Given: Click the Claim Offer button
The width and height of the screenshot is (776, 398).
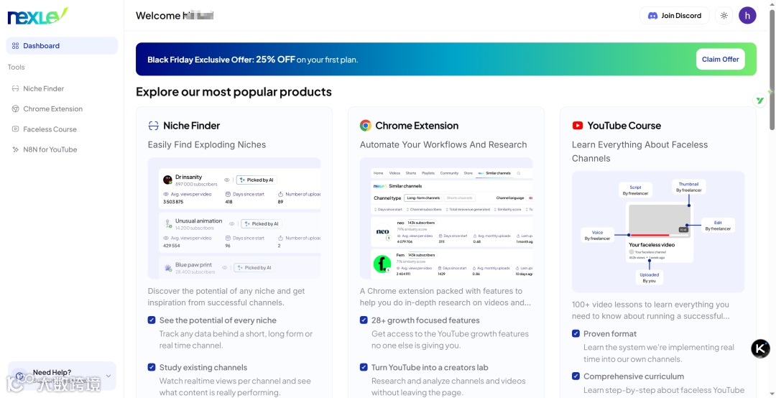Looking at the screenshot, I should coord(720,60).
